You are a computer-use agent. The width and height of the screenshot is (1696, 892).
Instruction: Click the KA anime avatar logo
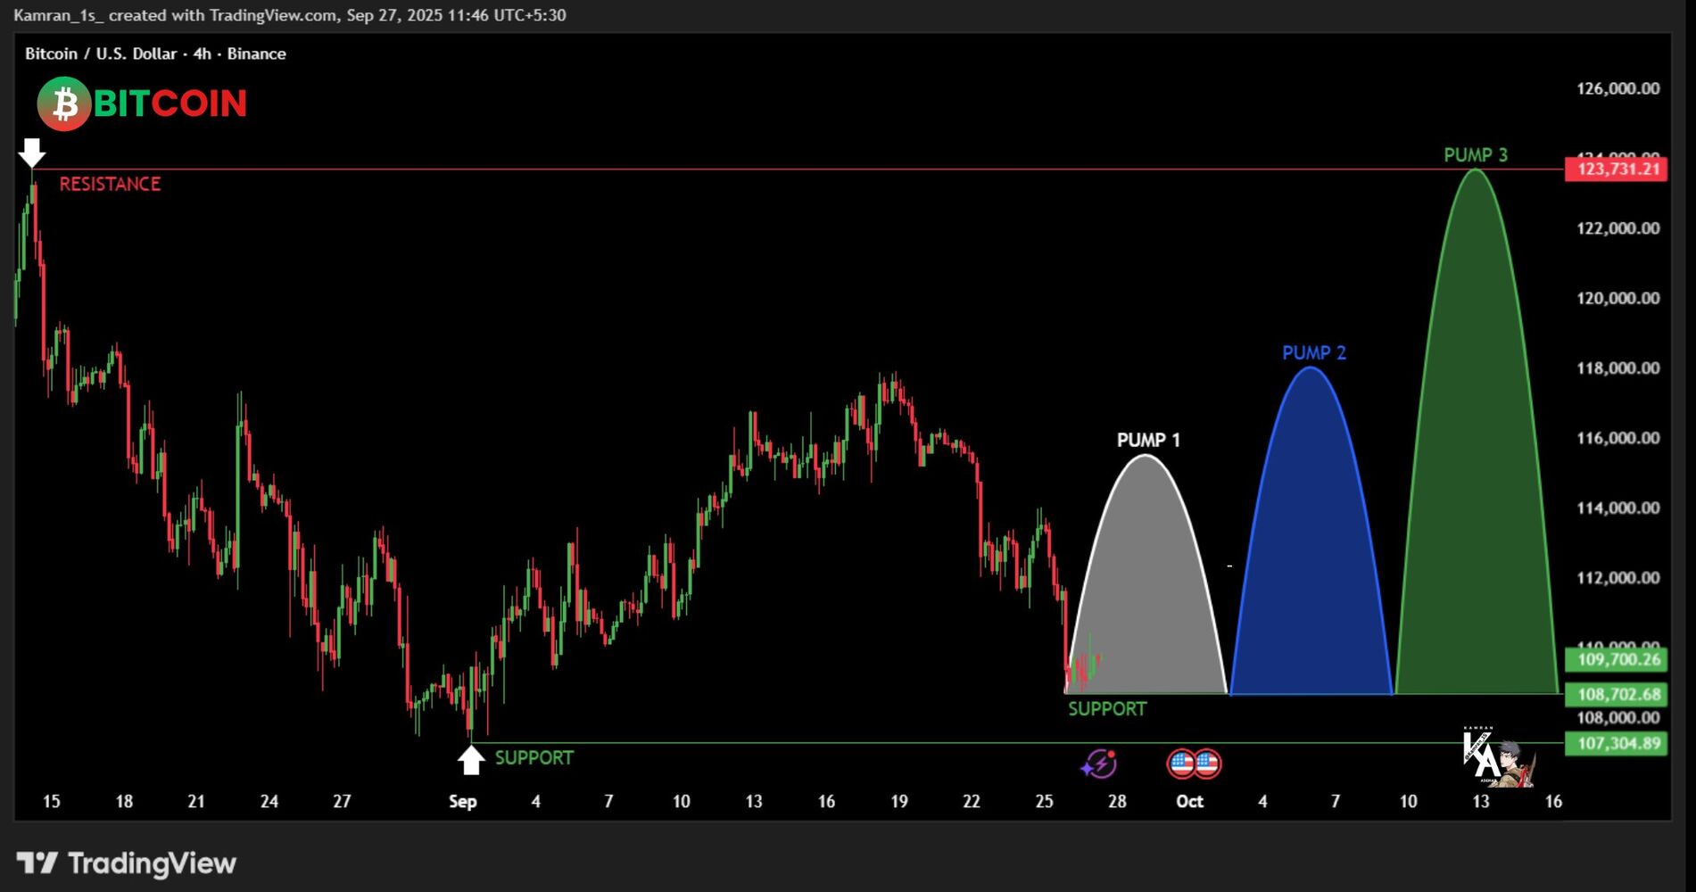click(1498, 757)
